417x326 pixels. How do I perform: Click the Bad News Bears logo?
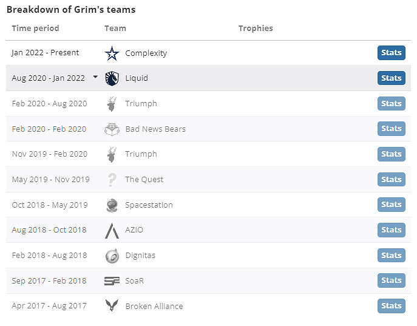tap(112, 129)
